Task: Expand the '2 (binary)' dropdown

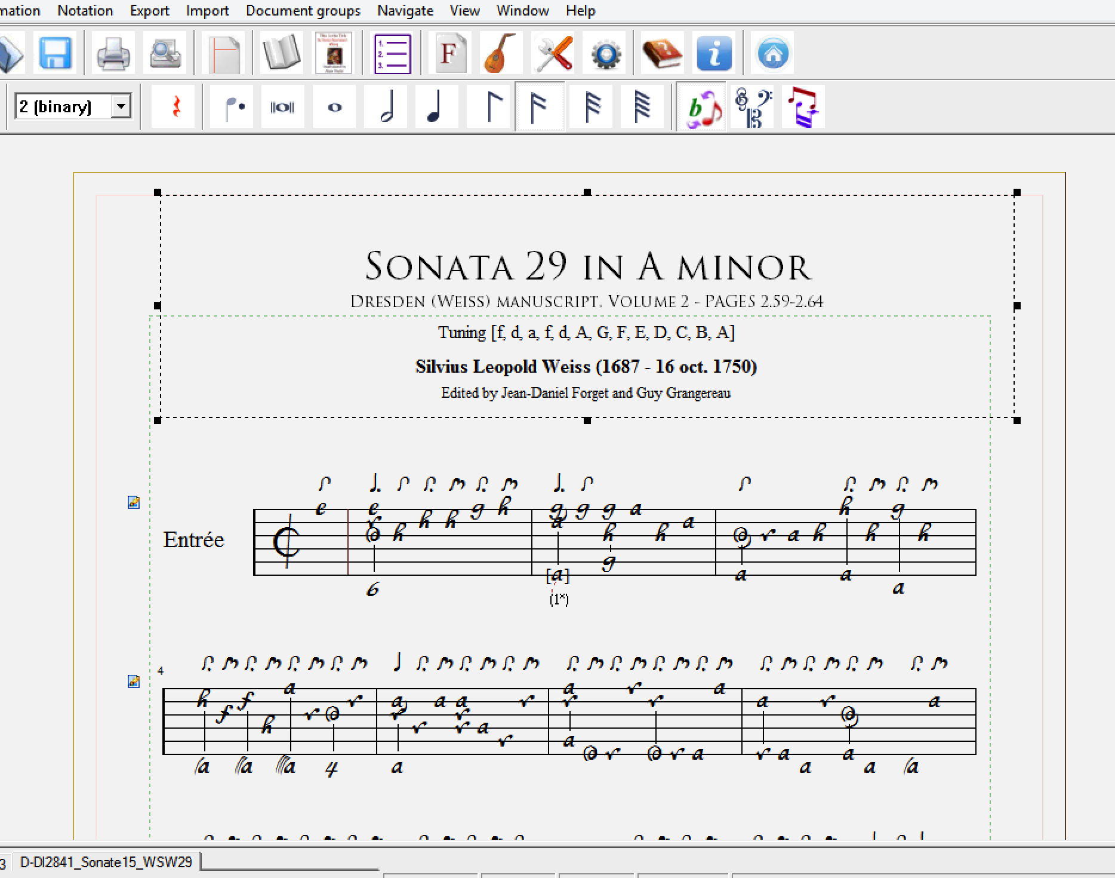Action: [x=121, y=107]
